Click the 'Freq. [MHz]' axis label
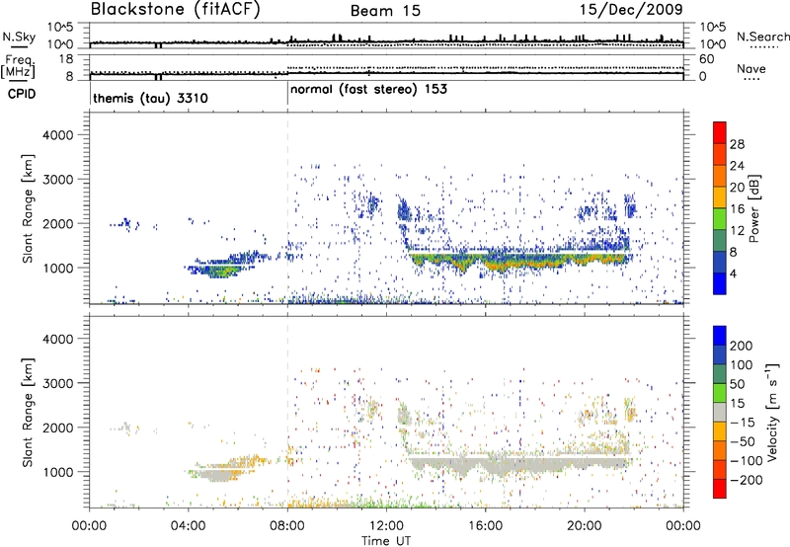 pos(18,66)
